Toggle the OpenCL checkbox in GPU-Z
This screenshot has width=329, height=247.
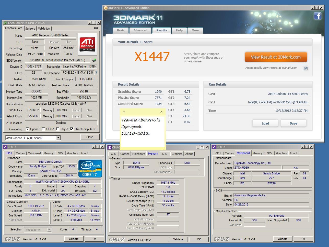pos(27,129)
